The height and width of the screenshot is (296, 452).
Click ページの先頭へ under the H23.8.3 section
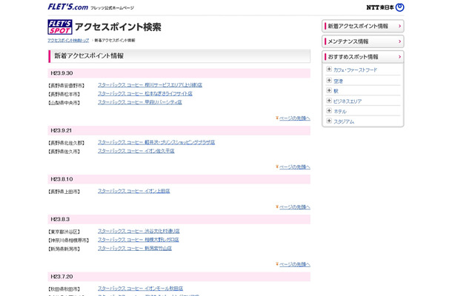(295, 264)
